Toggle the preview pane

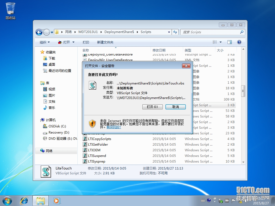tap(230, 42)
